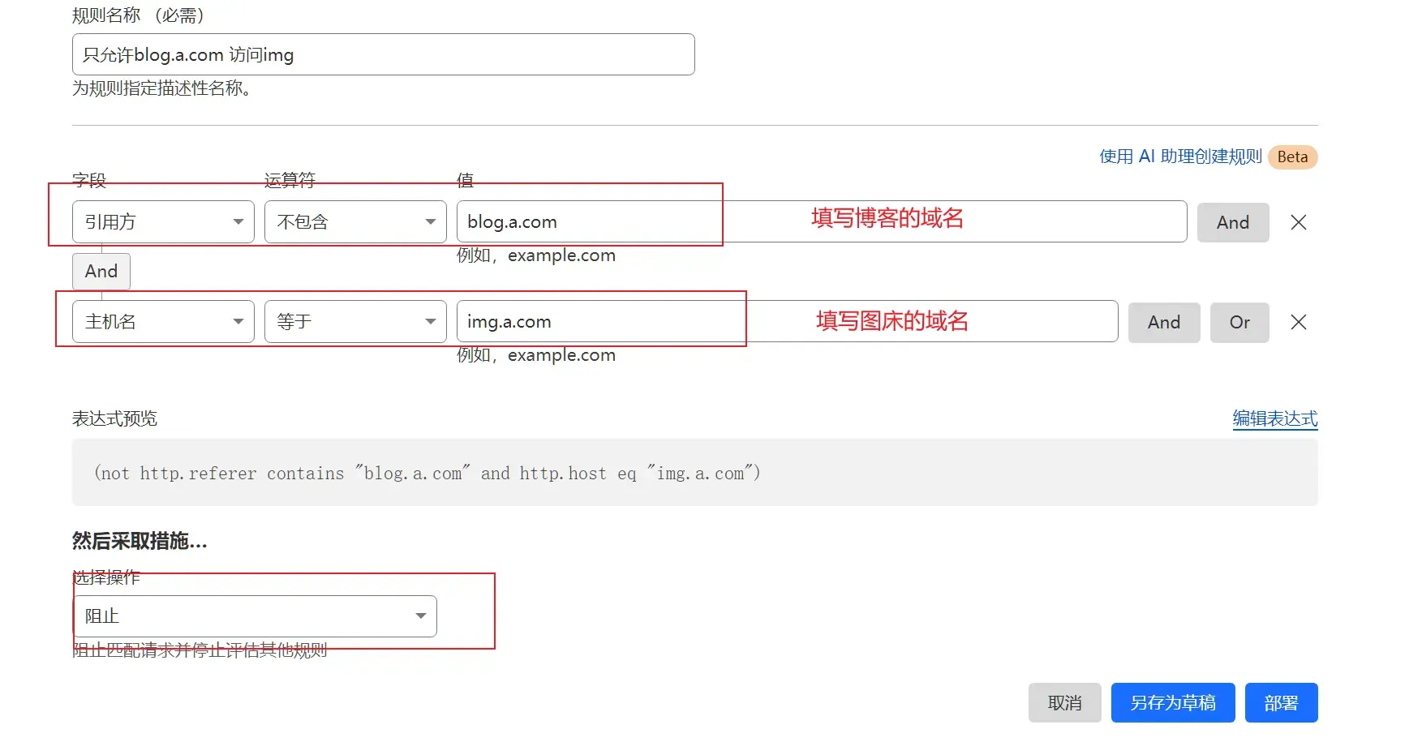
Task: Open 编辑表达式 to edit the expression
Action: [x=1274, y=419]
